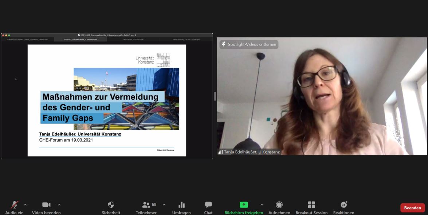Expand the Teilnehmer options chevron

[x=164, y=205]
